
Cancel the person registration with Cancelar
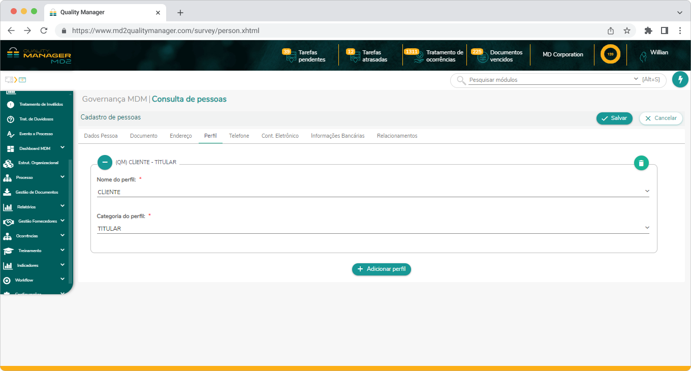pyautogui.click(x=661, y=118)
